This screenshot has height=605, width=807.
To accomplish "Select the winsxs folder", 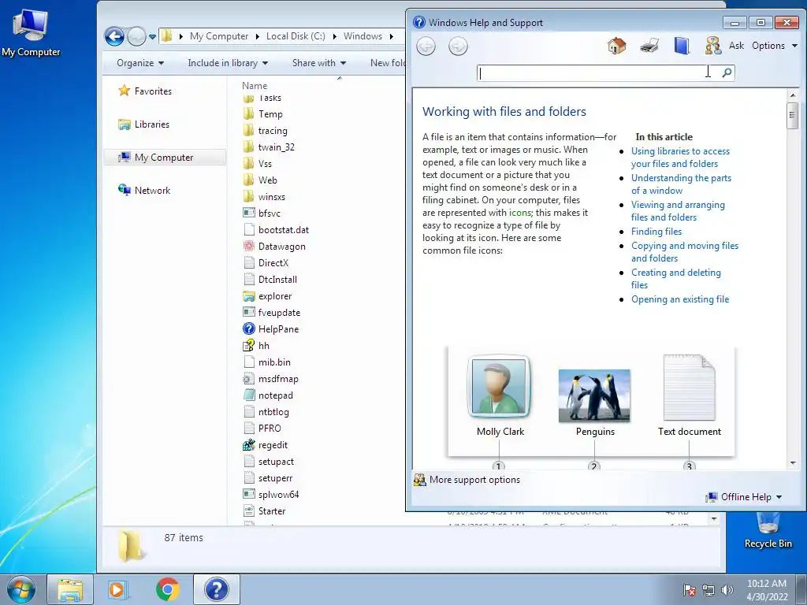I will tap(271, 197).
